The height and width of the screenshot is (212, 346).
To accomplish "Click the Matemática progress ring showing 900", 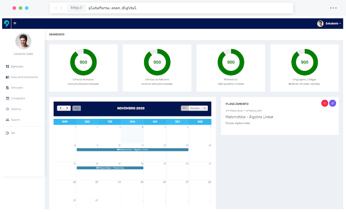I will [x=231, y=62].
